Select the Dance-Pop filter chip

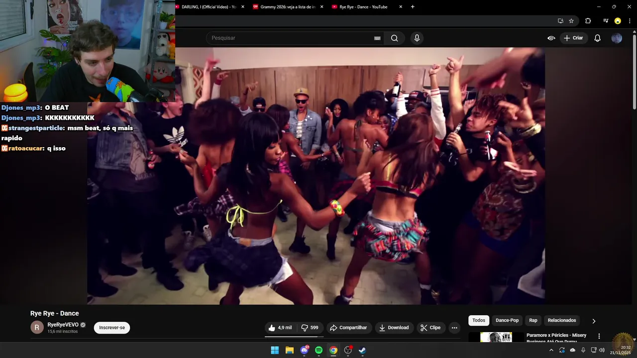tap(507, 321)
